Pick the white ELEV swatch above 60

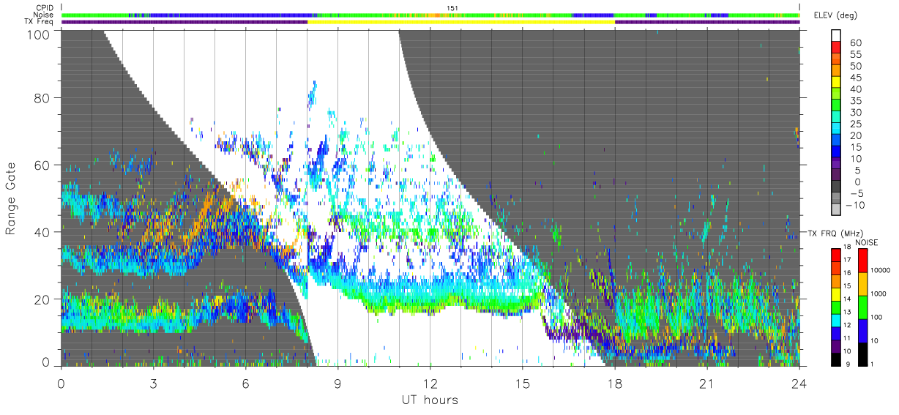click(838, 36)
